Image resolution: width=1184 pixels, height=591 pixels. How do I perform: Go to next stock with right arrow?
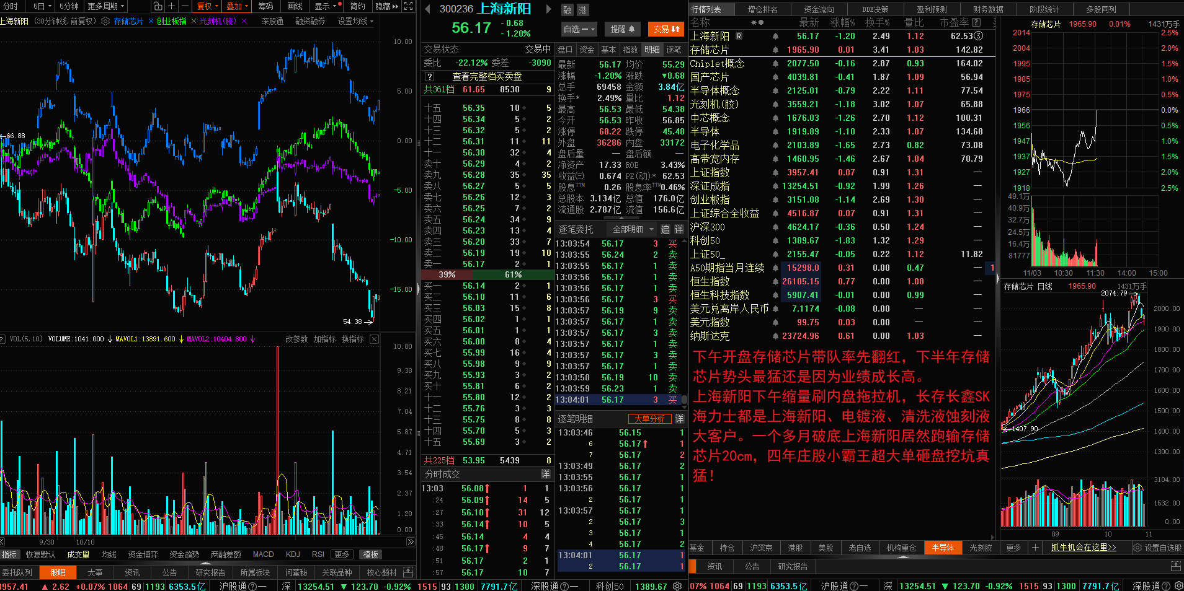[549, 9]
